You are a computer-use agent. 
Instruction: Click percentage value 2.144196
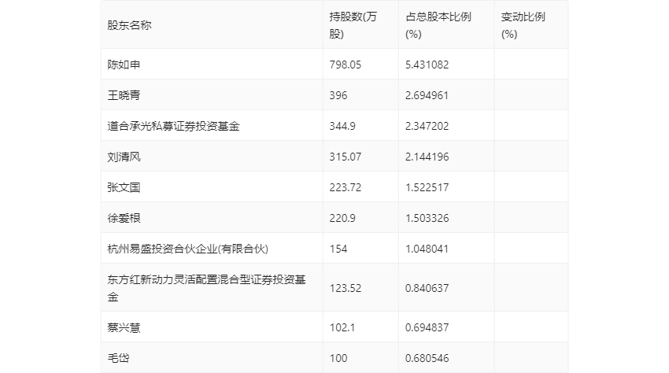coord(427,157)
